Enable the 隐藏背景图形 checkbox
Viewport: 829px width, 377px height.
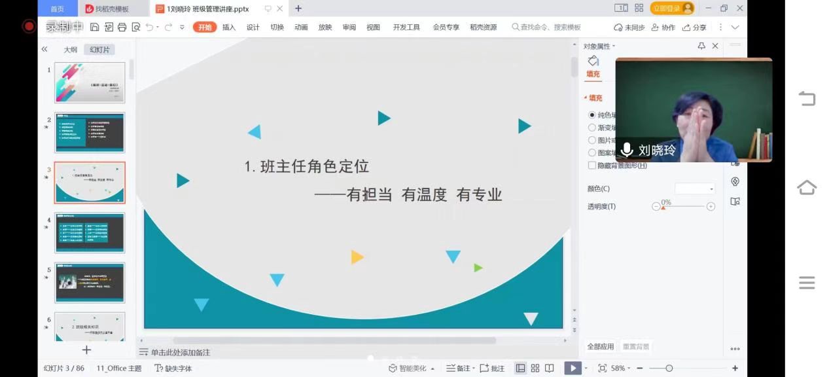pos(592,166)
